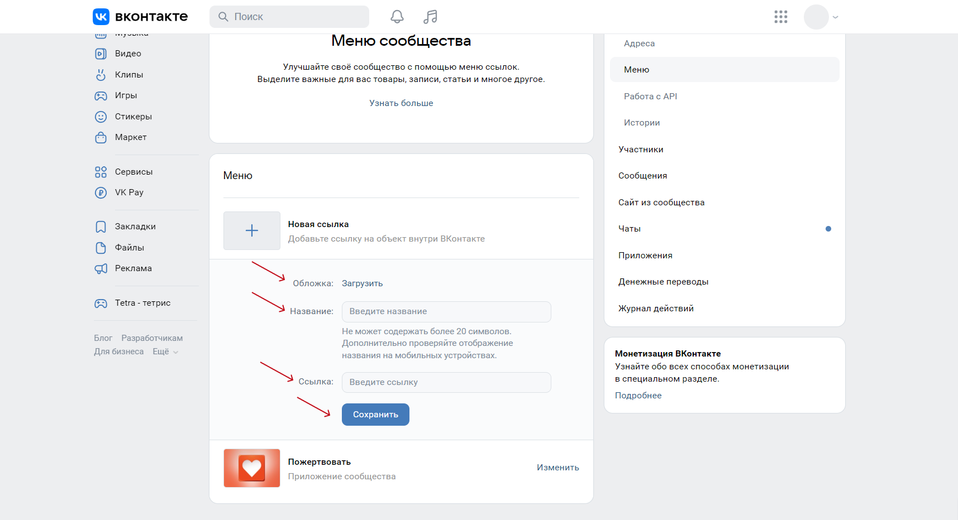The image size is (958, 520).
Task: Open Файлы in left sidebar
Action: [x=130, y=248]
